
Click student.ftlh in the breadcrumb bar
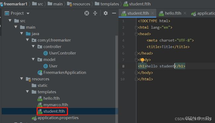coord(137,4)
